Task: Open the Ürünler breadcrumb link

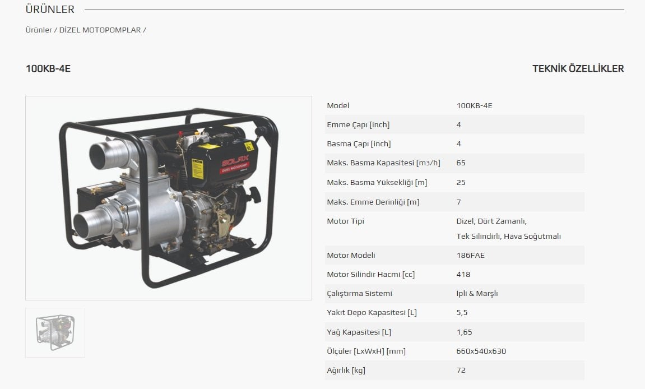Action: click(x=39, y=30)
